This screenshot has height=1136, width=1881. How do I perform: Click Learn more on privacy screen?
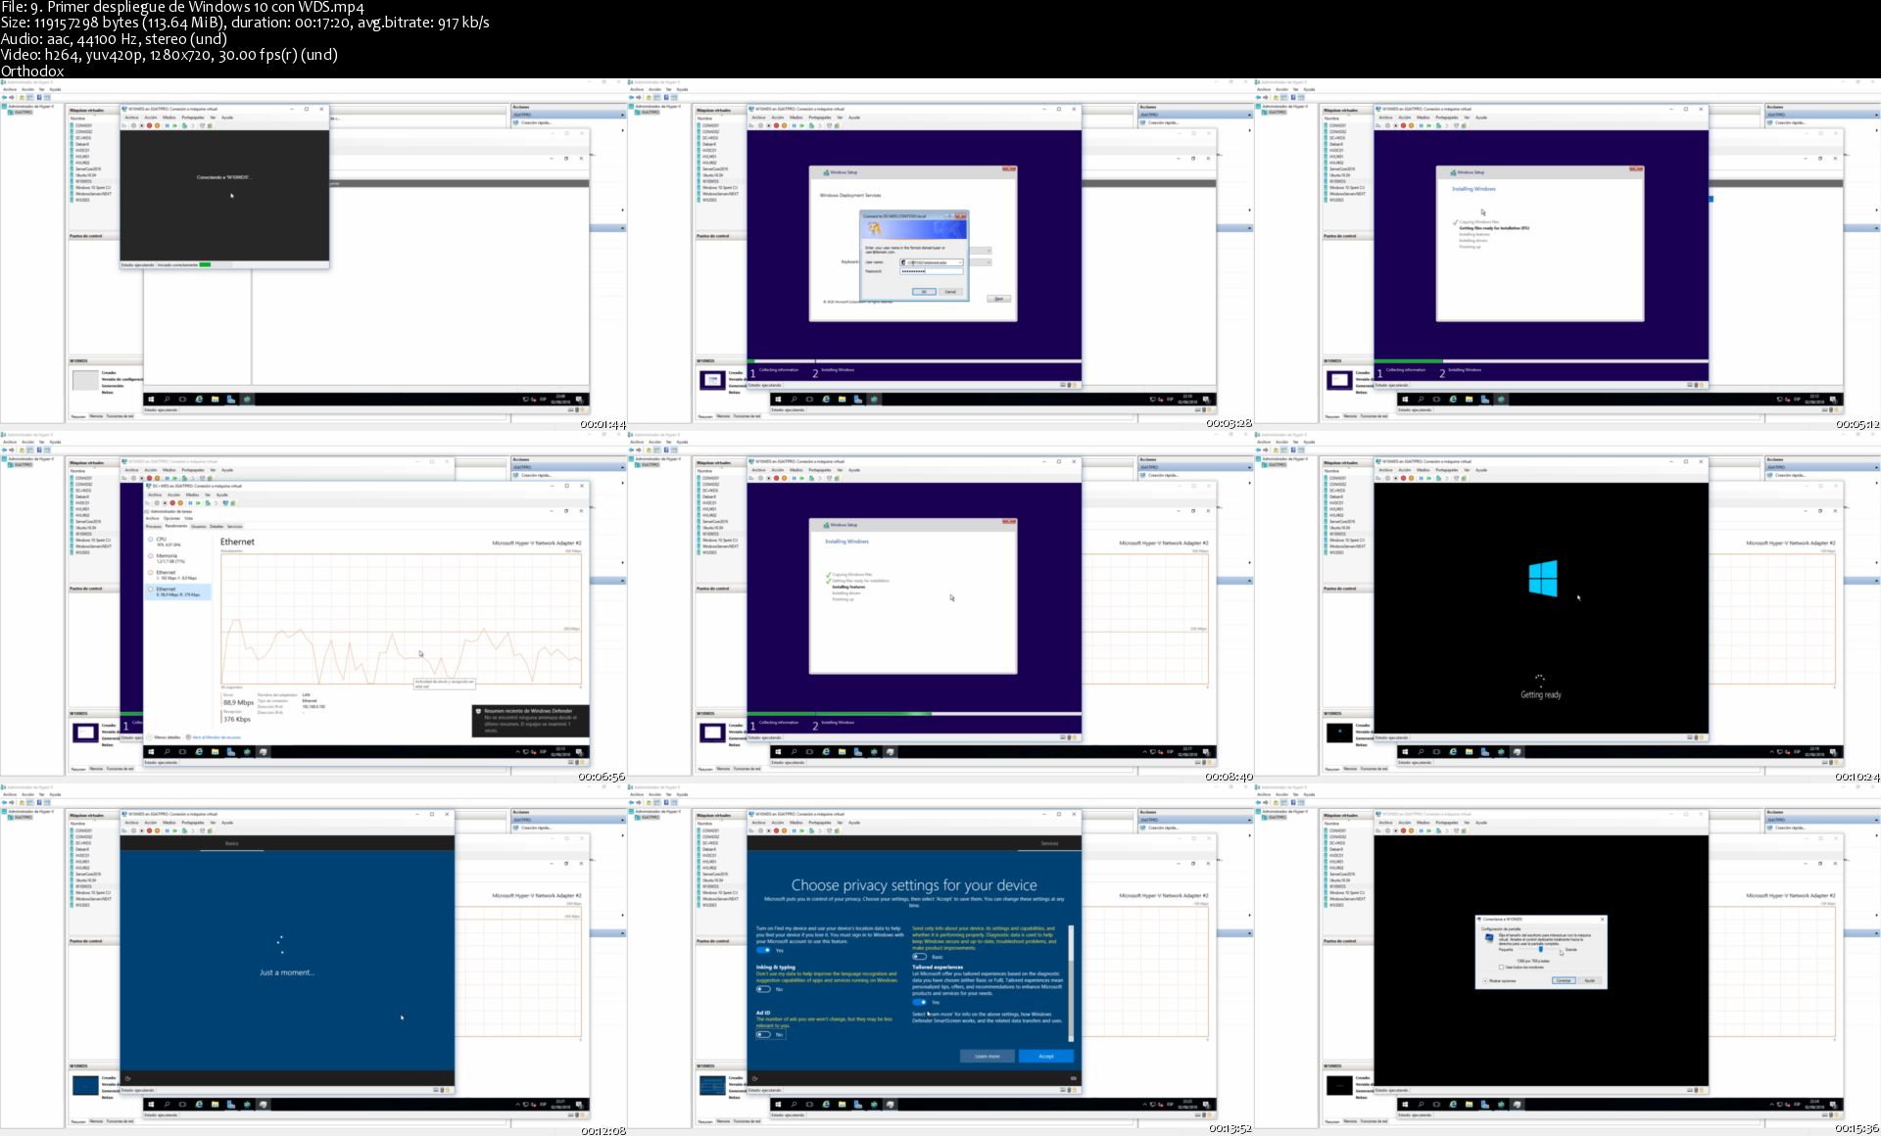click(987, 1056)
